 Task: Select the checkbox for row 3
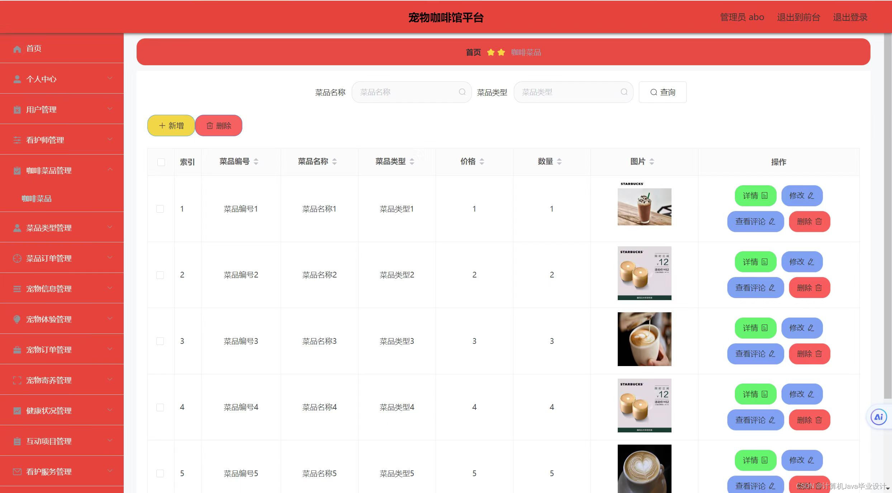[160, 341]
